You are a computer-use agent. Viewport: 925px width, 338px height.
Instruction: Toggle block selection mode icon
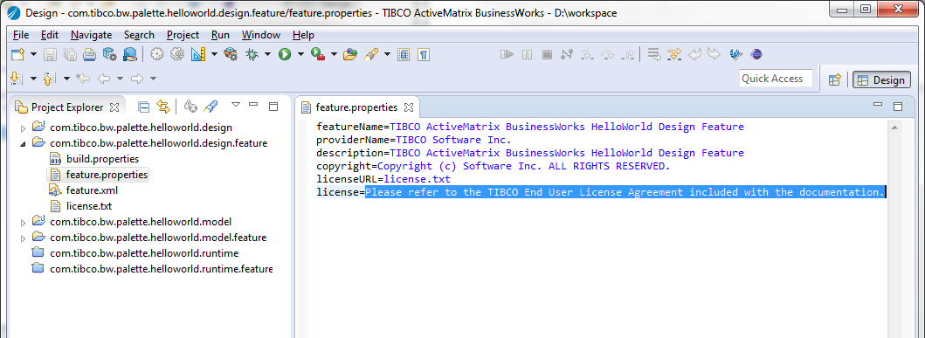404,55
